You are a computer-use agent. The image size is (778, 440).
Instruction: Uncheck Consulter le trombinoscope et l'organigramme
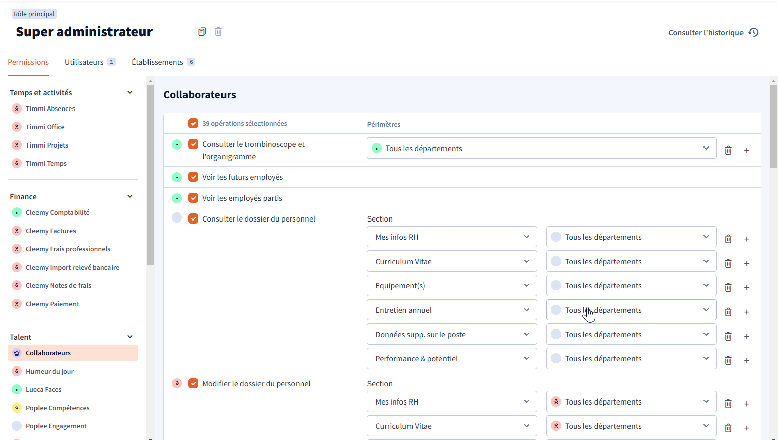(193, 144)
